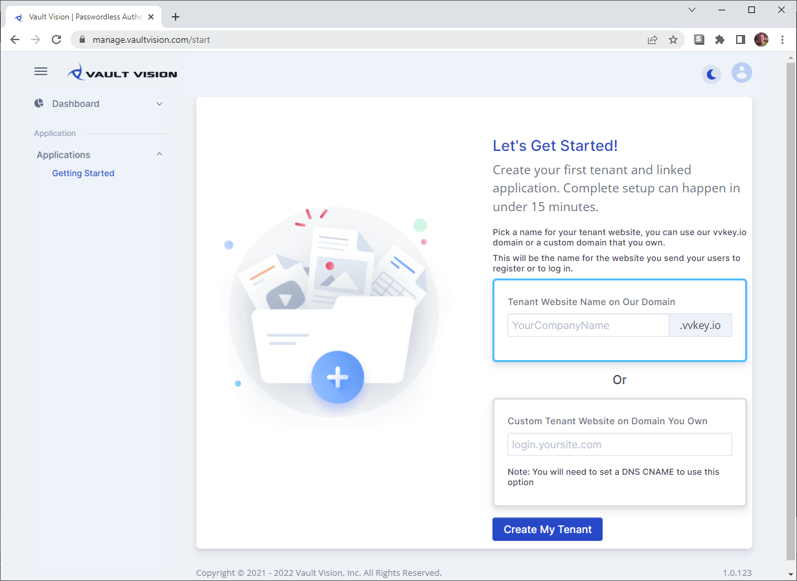Viewport: 797px width, 581px height.
Task: Click the version number 1.0.123
Action: (x=737, y=573)
